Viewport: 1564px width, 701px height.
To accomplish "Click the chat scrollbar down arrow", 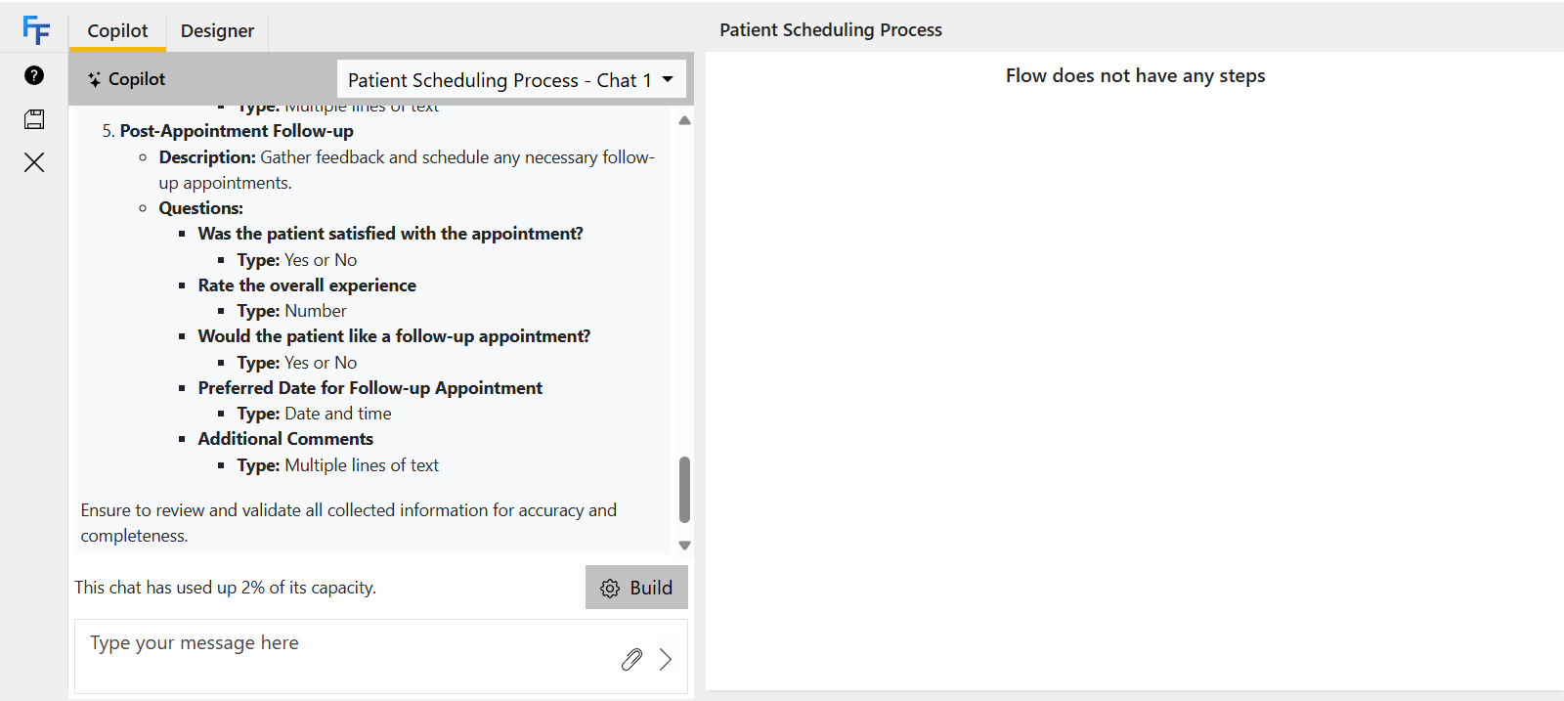I will (x=684, y=546).
